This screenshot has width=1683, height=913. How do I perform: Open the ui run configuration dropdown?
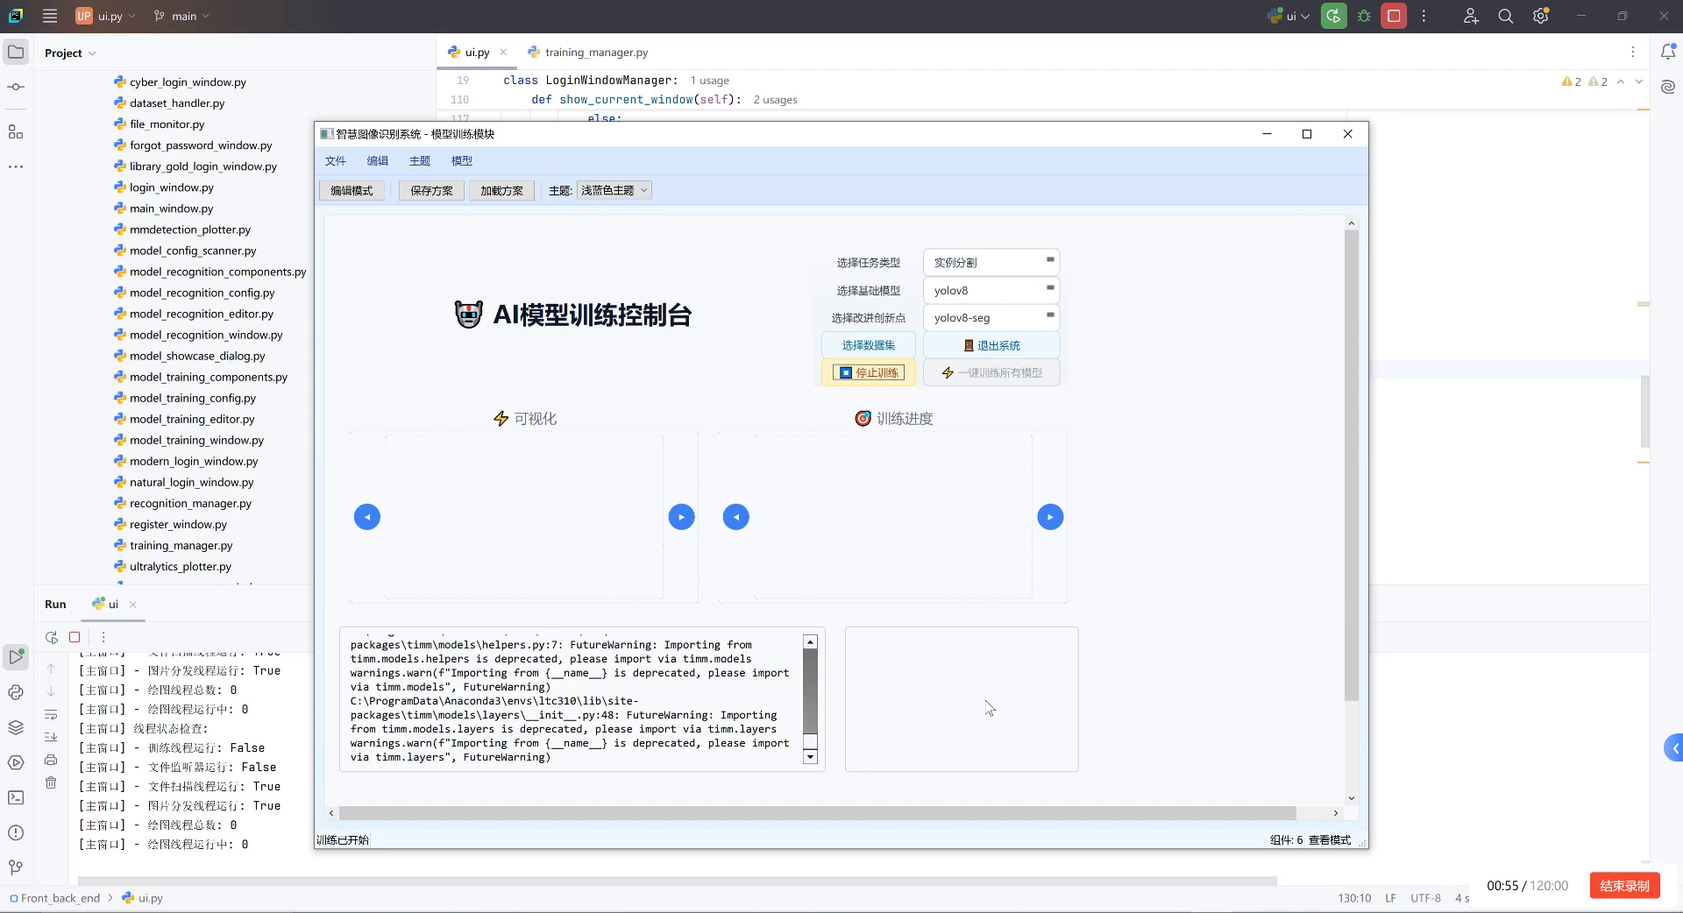(x=1289, y=16)
